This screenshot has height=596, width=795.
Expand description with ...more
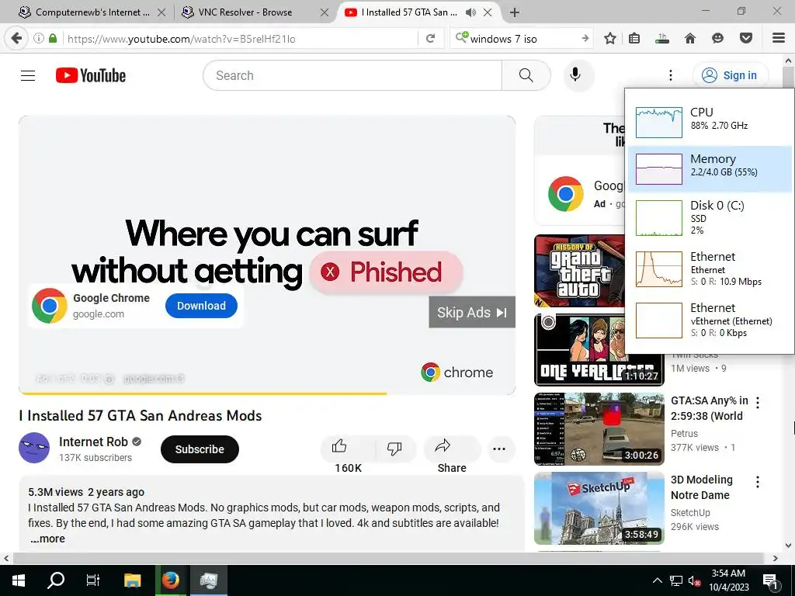pyautogui.click(x=47, y=539)
